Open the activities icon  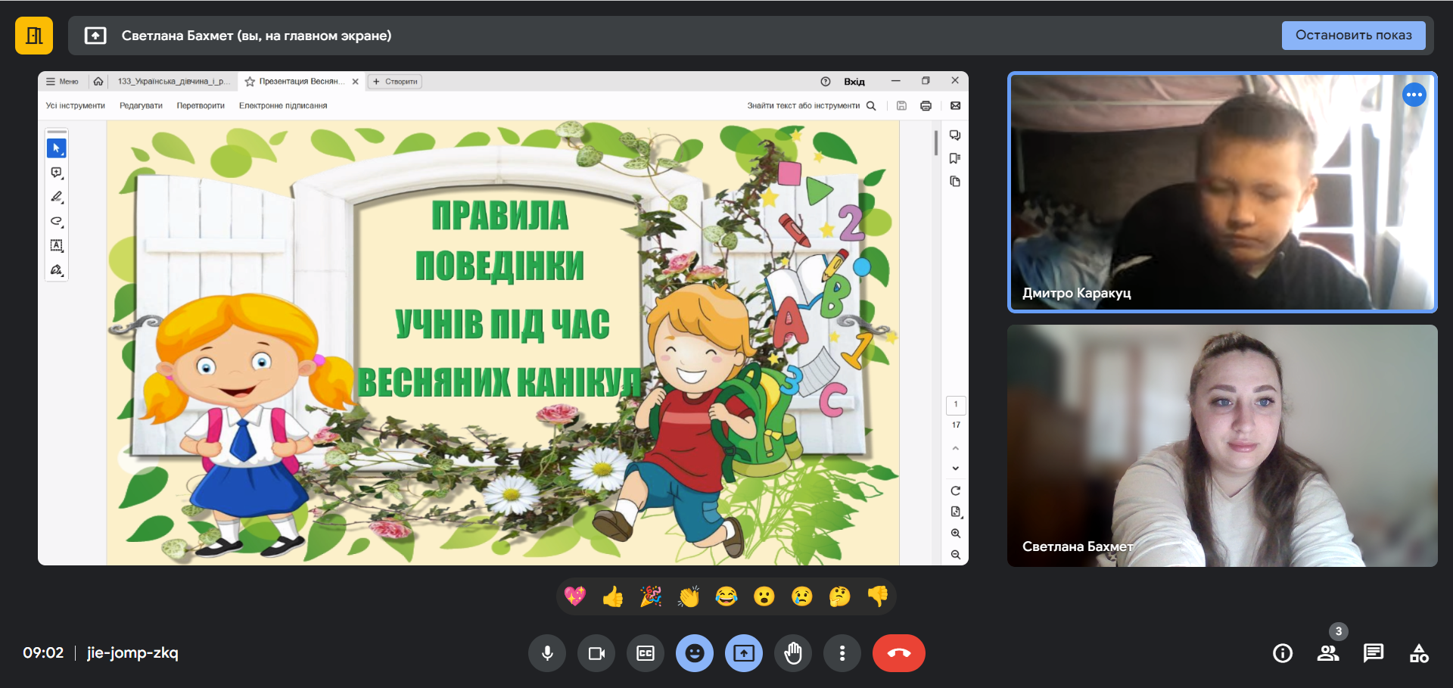click(x=1419, y=653)
